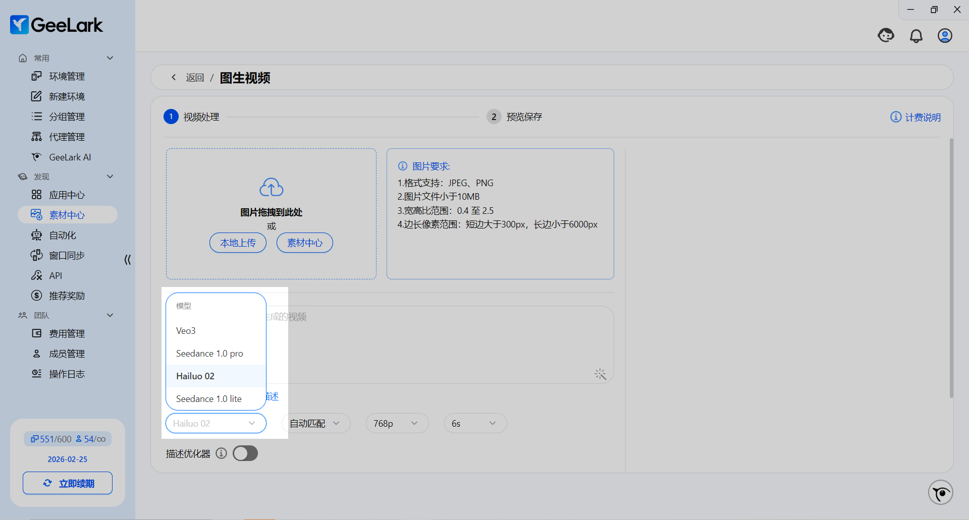
Task: Collapse the sidebar with the double chevron
Action: pos(127,260)
